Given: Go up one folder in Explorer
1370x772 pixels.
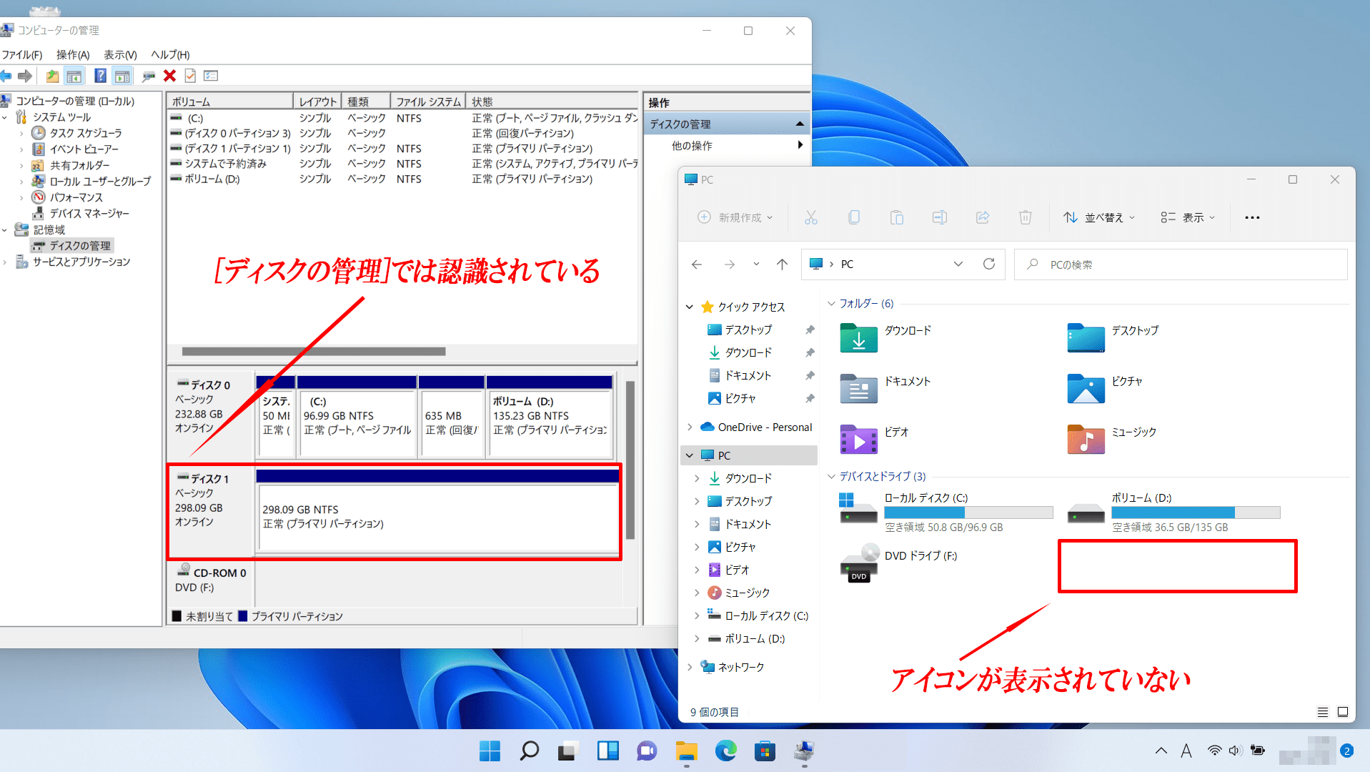Looking at the screenshot, I should [782, 264].
